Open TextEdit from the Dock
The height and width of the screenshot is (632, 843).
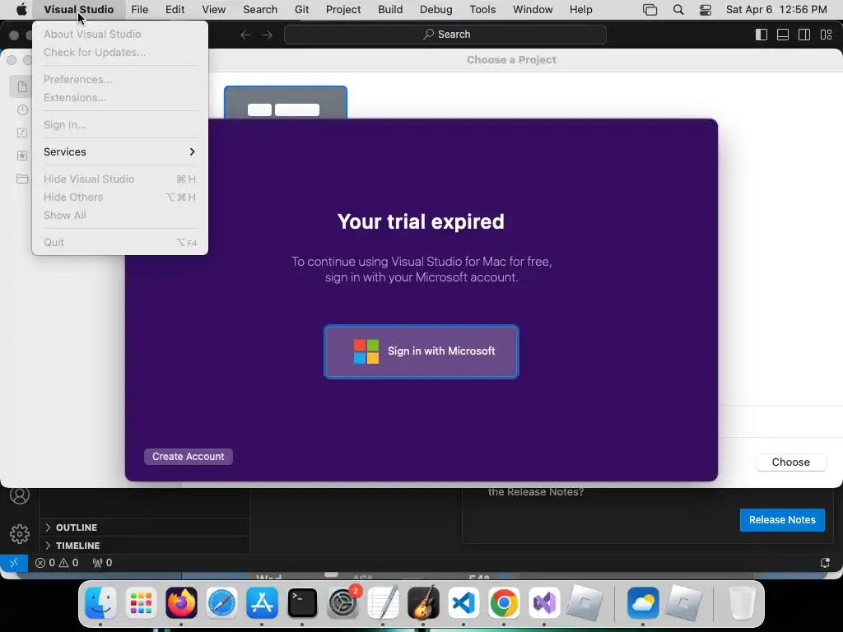tap(383, 602)
